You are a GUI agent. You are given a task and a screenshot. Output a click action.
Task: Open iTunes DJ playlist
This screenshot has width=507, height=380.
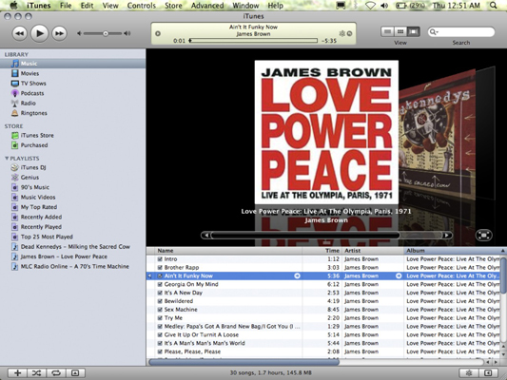(33, 167)
